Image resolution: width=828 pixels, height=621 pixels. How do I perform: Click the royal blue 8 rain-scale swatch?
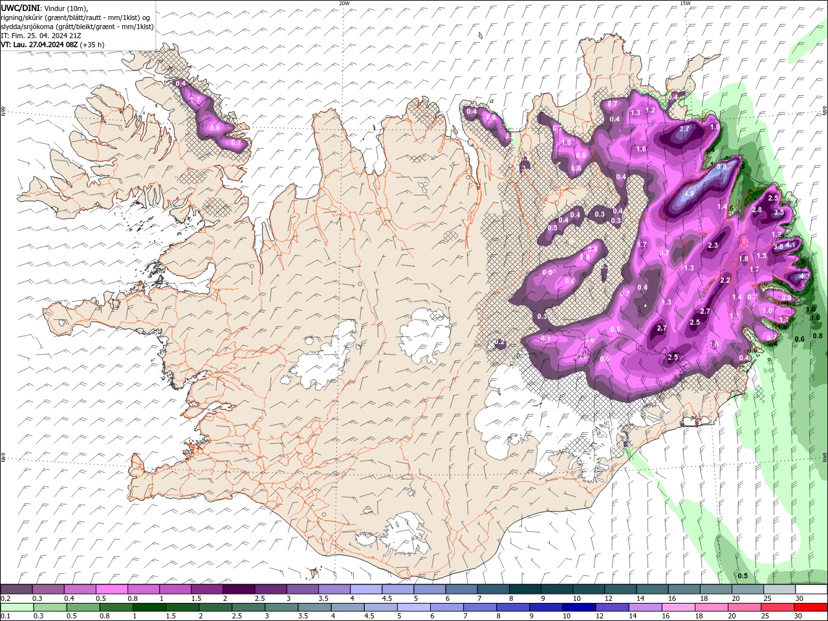point(513,607)
